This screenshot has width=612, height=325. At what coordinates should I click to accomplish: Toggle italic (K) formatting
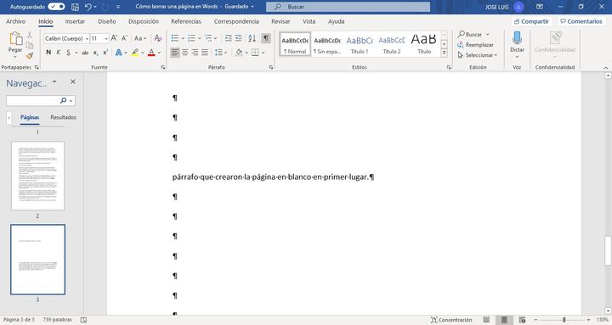58,53
